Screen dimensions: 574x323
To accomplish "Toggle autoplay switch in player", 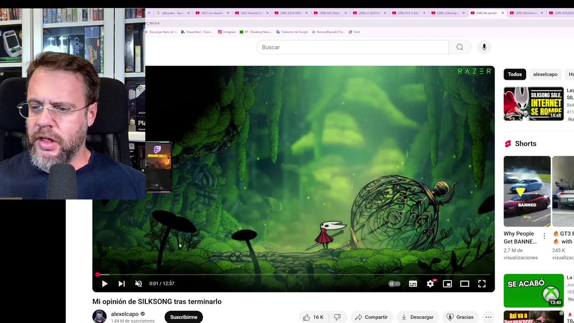I will coord(394,284).
